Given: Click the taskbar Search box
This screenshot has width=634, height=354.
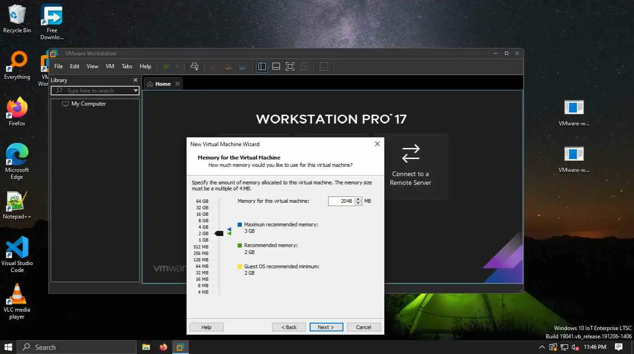Looking at the screenshot, I should point(76,347).
